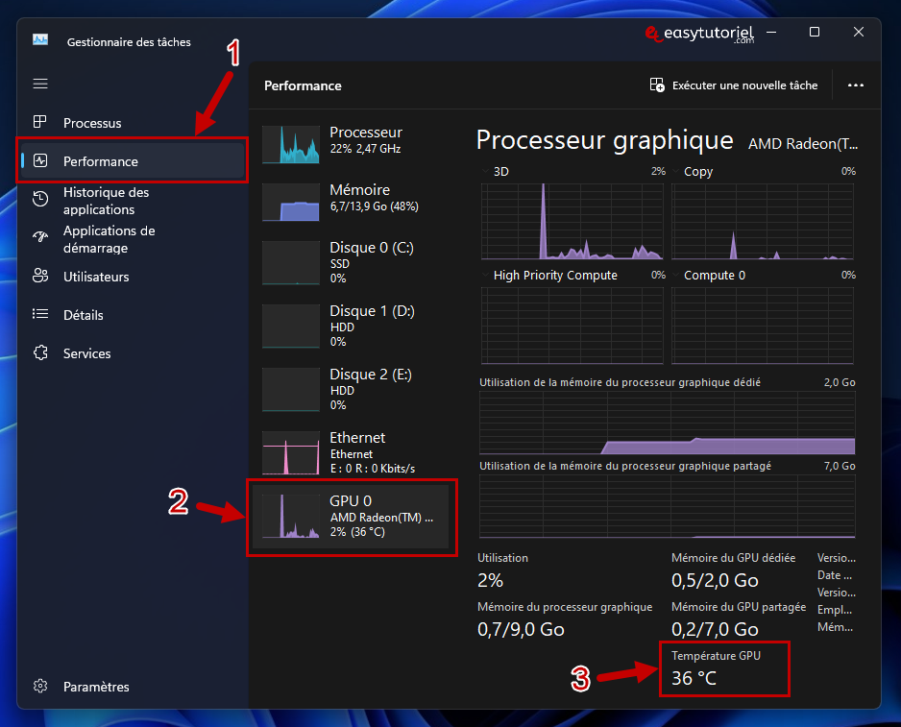Click the Température GPU value 36 °C

click(694, 678)
